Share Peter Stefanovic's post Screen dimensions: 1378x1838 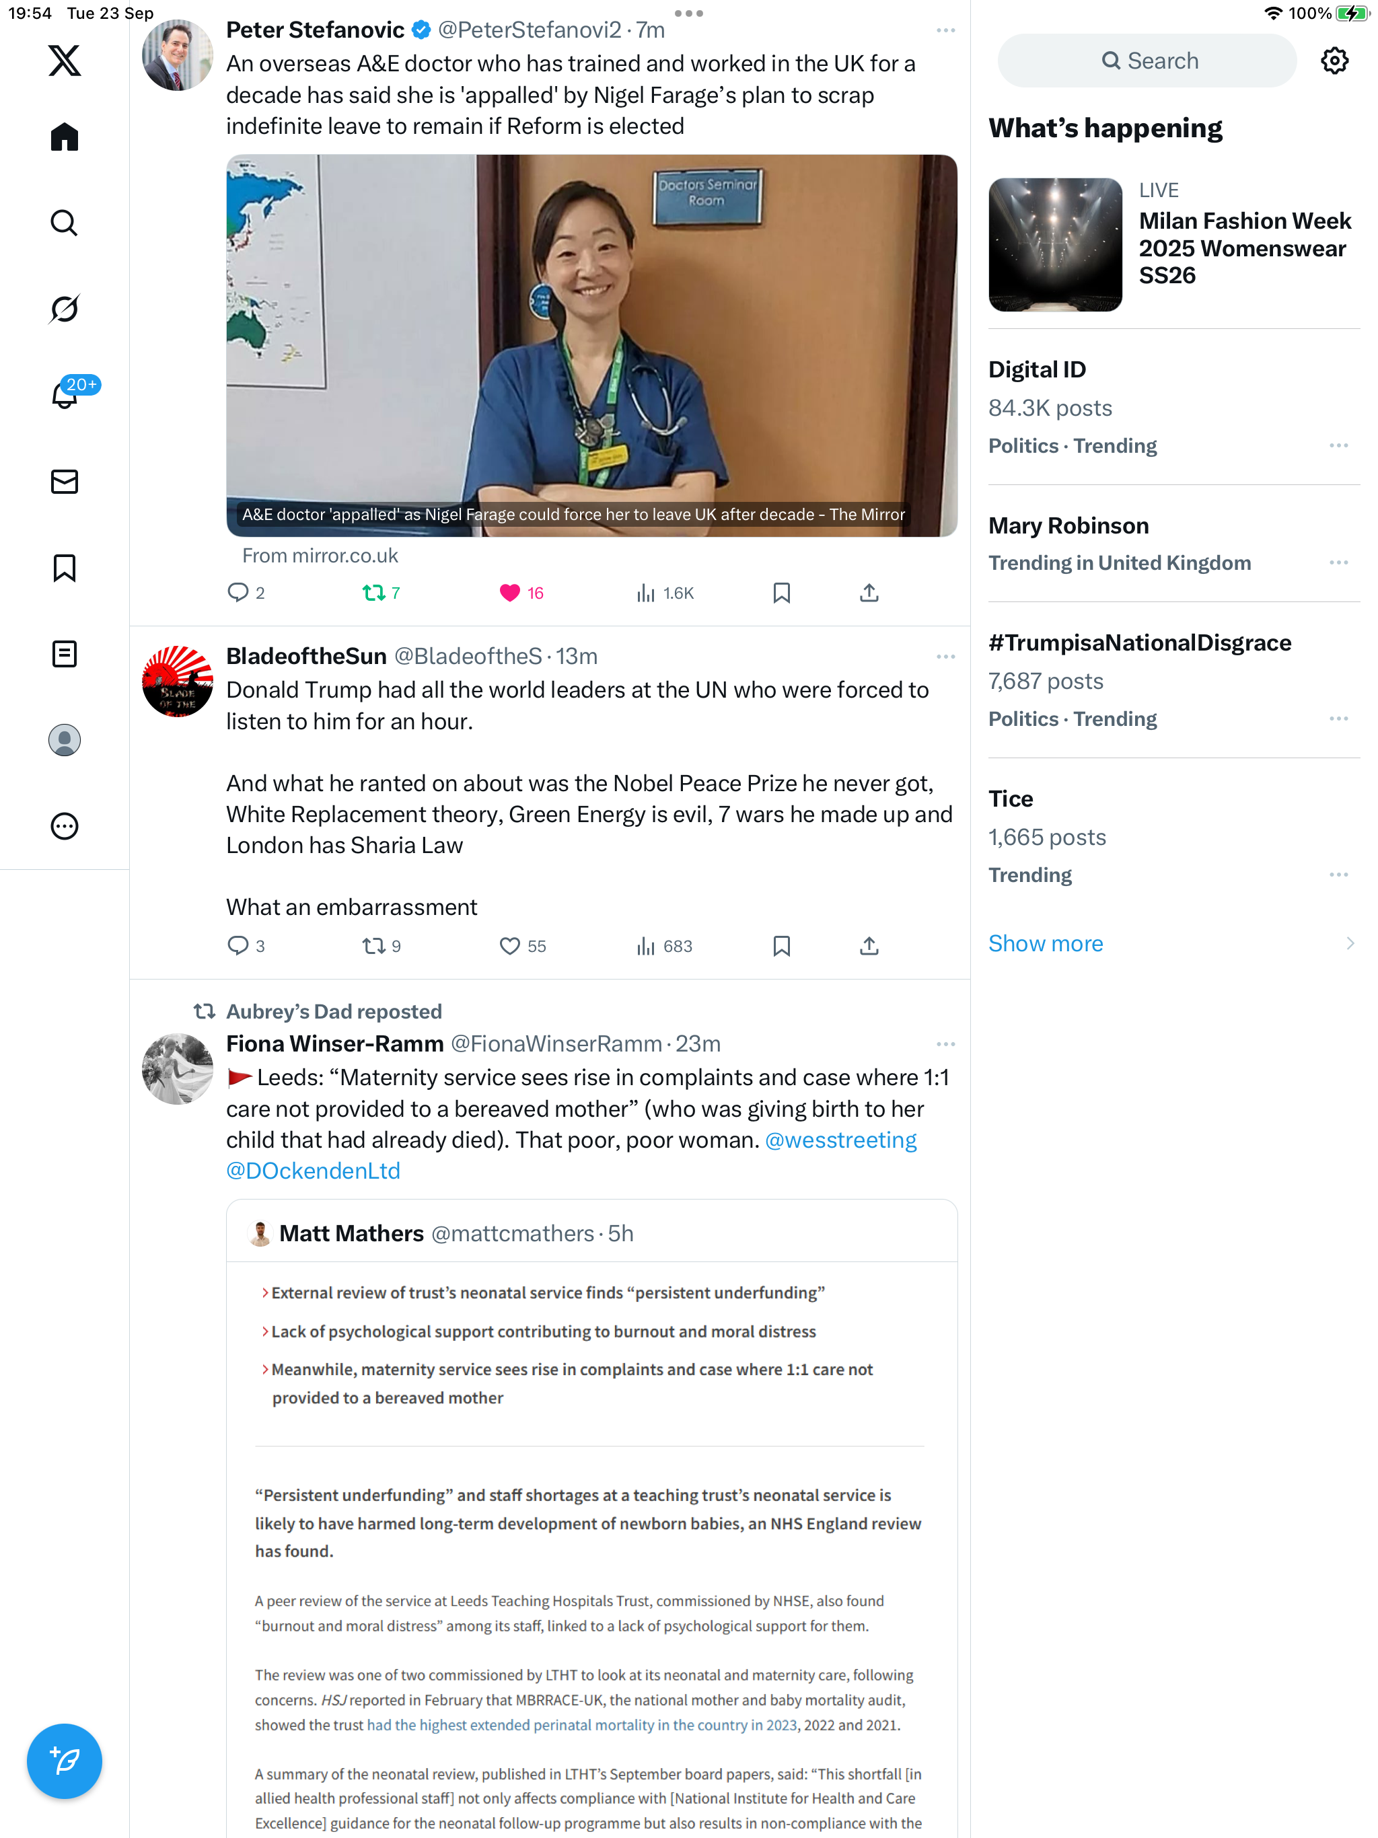(x=869, y=593)
